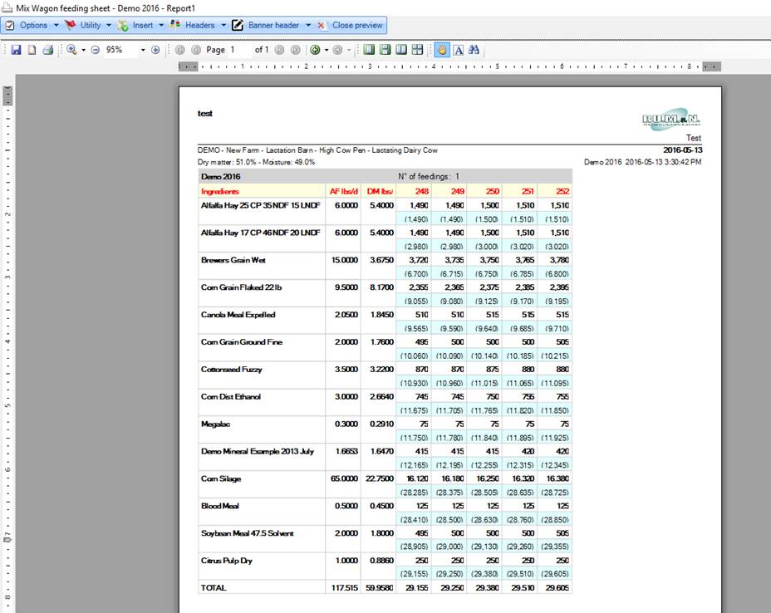Open the 95% zoom level dropdown

(143, 50)
